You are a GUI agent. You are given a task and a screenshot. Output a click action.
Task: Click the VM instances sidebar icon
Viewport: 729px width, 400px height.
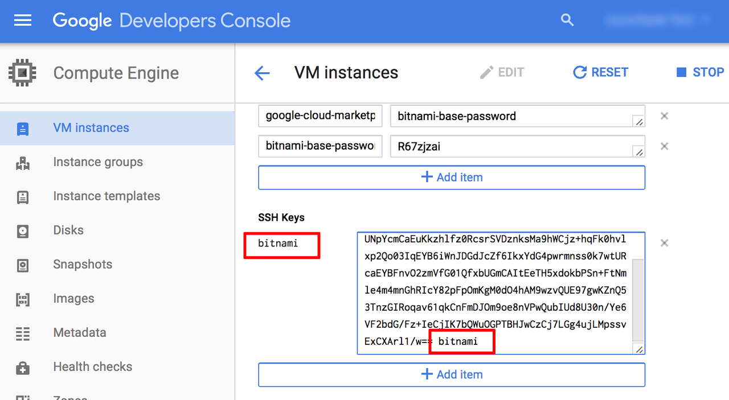[23, 129]
